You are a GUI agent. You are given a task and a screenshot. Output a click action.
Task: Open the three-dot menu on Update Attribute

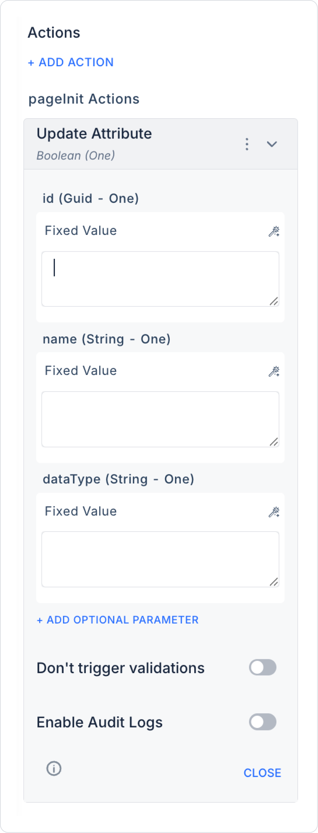click(247, 144)
